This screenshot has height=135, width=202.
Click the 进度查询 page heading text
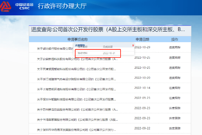coord(108,29)
